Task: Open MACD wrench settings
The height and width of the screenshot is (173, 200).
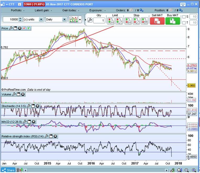Action: pos(25,122)
